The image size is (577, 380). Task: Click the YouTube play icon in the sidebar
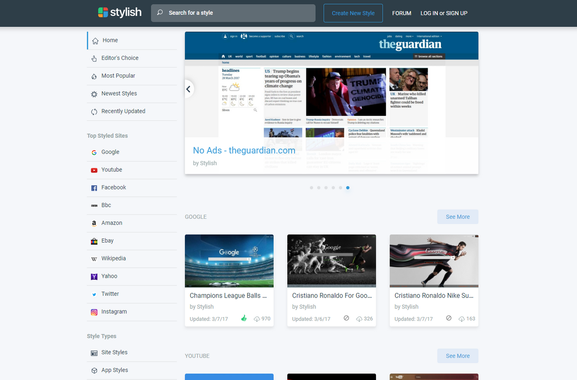point(94,170)
